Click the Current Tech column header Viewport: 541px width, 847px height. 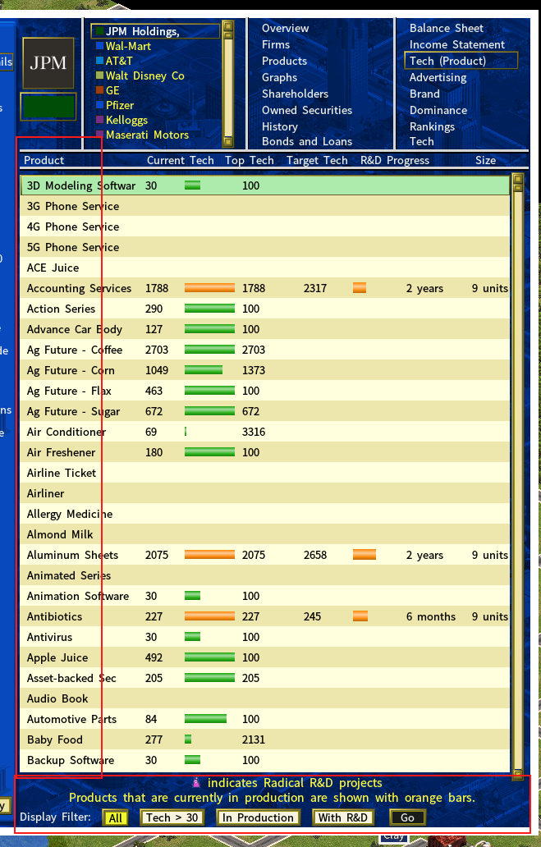point(180,160)
